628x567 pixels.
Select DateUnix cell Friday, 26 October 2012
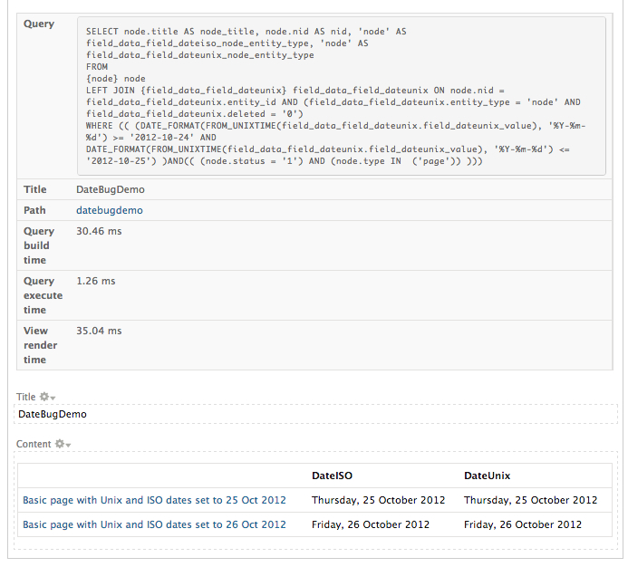(x=523, y=524)
